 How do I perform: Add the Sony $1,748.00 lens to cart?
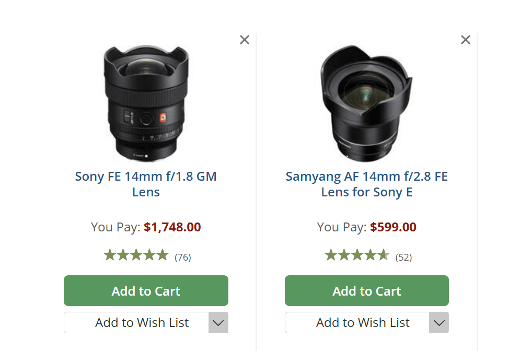tap(146, 291)
